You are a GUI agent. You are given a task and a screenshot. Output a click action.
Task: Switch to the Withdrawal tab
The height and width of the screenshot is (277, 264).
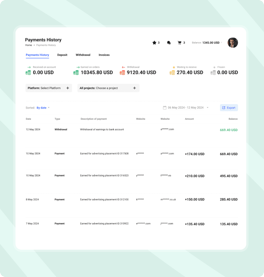(83, 55)
